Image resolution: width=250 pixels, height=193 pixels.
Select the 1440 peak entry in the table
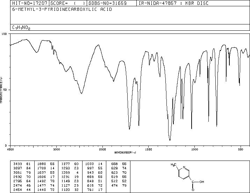[46, 190]
